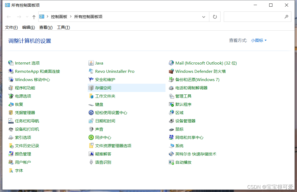This screenshot has height=192, width=297.
Task: Open the 任务栏和导航 icon
Action: 11,121
